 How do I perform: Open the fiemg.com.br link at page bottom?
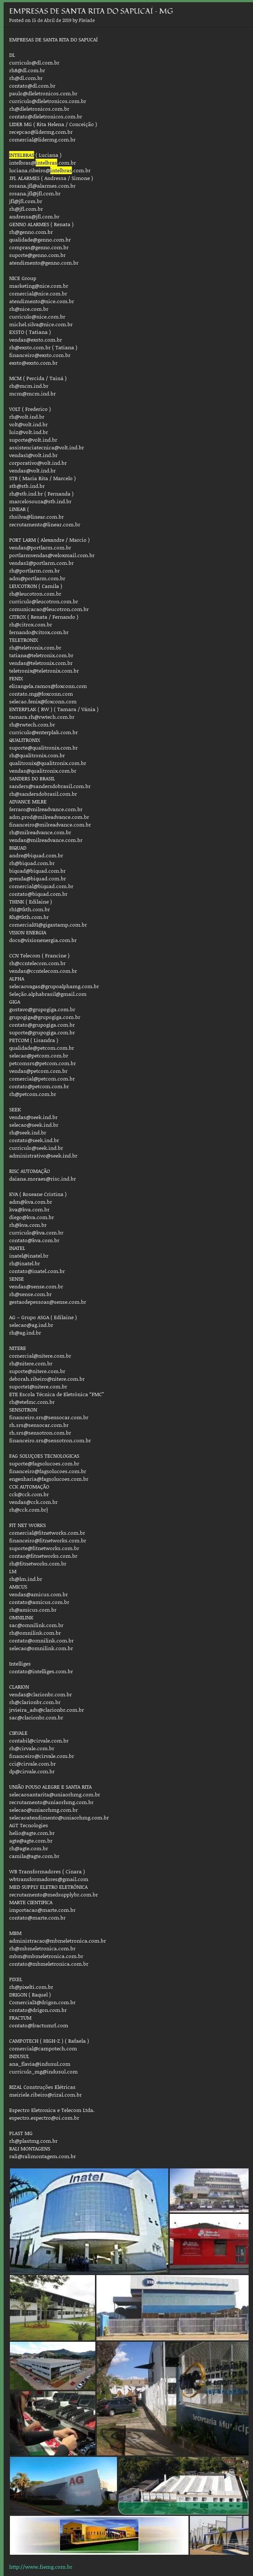40,2567
